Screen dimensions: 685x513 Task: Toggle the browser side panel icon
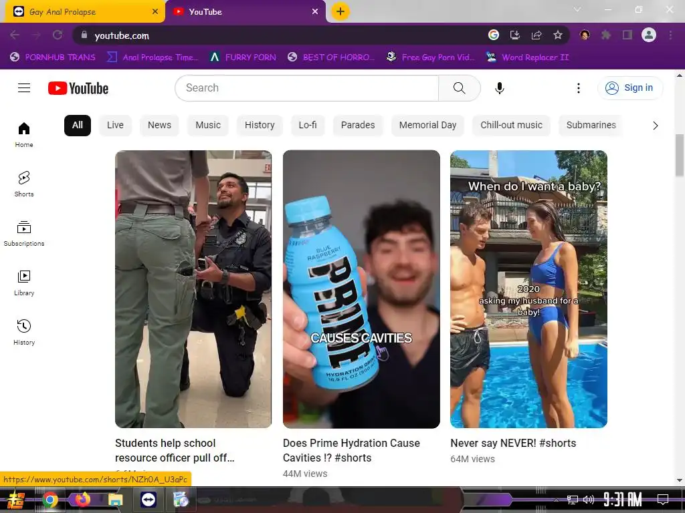627,35
